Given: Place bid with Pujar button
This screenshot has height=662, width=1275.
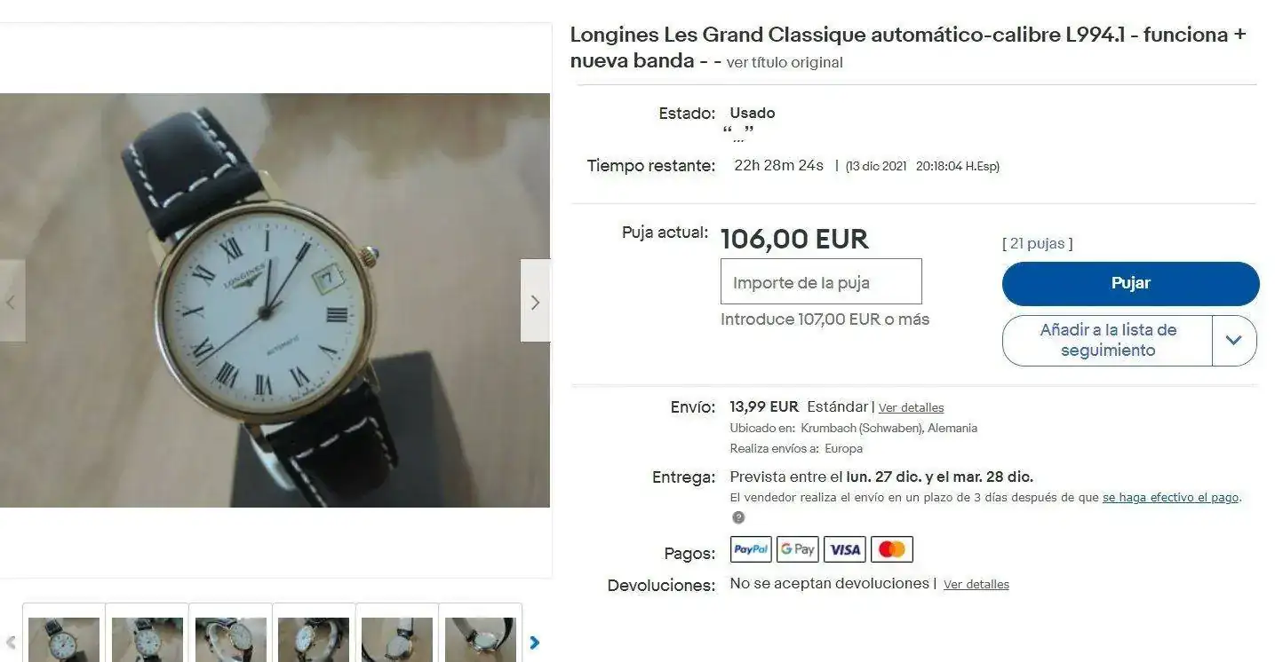Looking at the screenshot, I should coord(1130,283).
